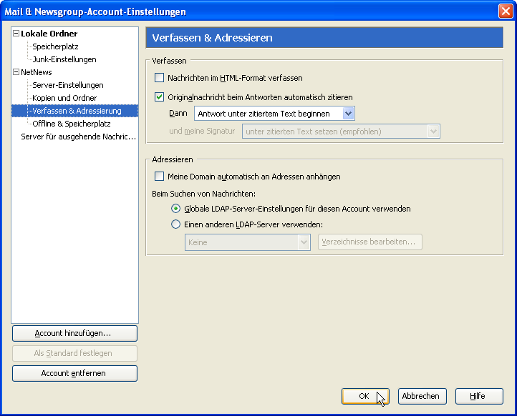Open help with the Hilfe button
This screenshot has width=517, height=416.
point(477,396)
